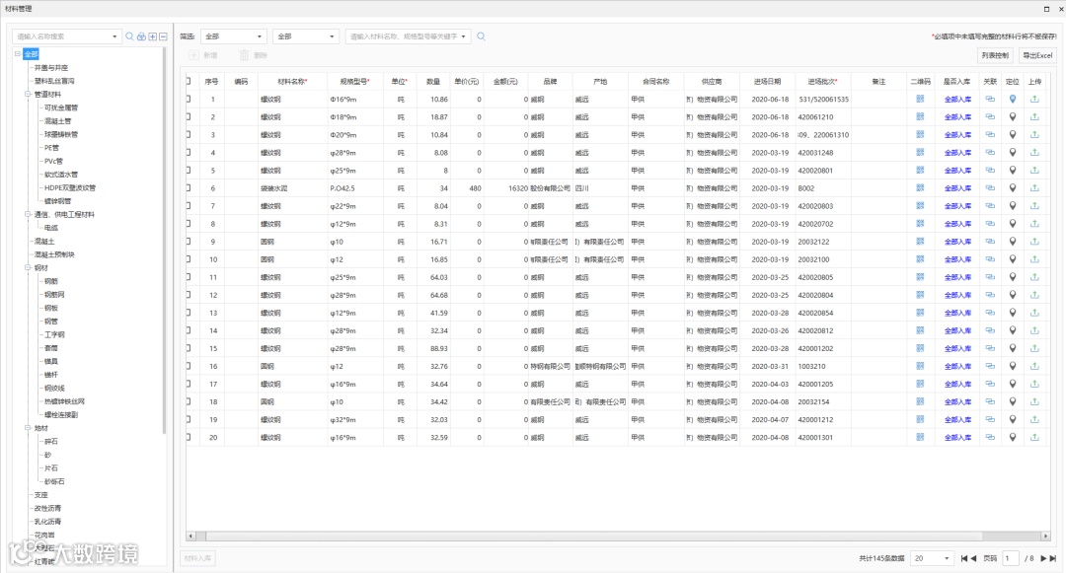1066x573 pixels.
Task: Open the page size 20 dropdown
Action: pyautogui.click(x=932, y=558)
